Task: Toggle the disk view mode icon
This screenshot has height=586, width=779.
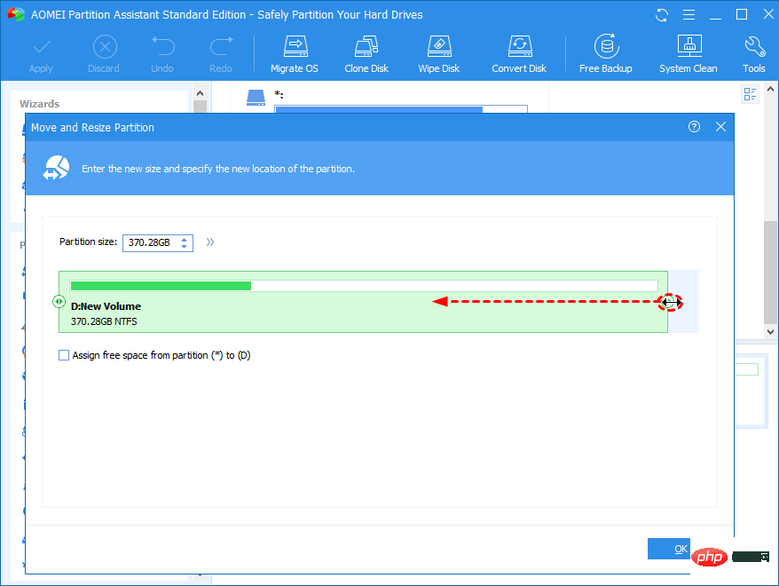Action: coord(750,94)
